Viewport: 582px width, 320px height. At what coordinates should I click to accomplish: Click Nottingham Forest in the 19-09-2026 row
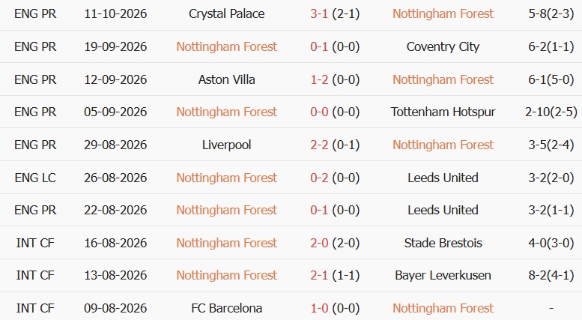[226, 46]
